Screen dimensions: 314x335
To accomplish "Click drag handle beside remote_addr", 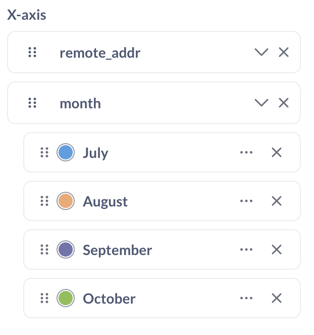I will tap(32, 52).
